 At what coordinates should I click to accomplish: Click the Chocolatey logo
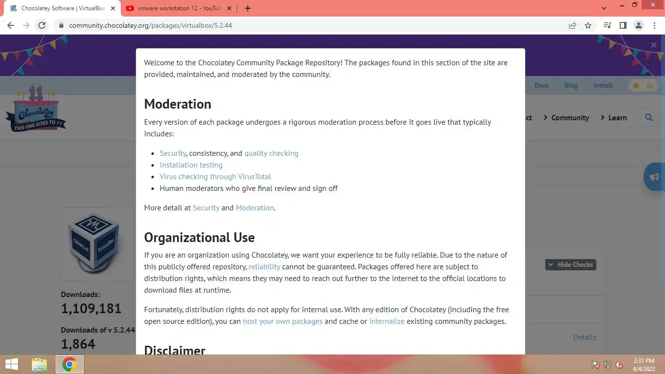(x=36, y=109)
